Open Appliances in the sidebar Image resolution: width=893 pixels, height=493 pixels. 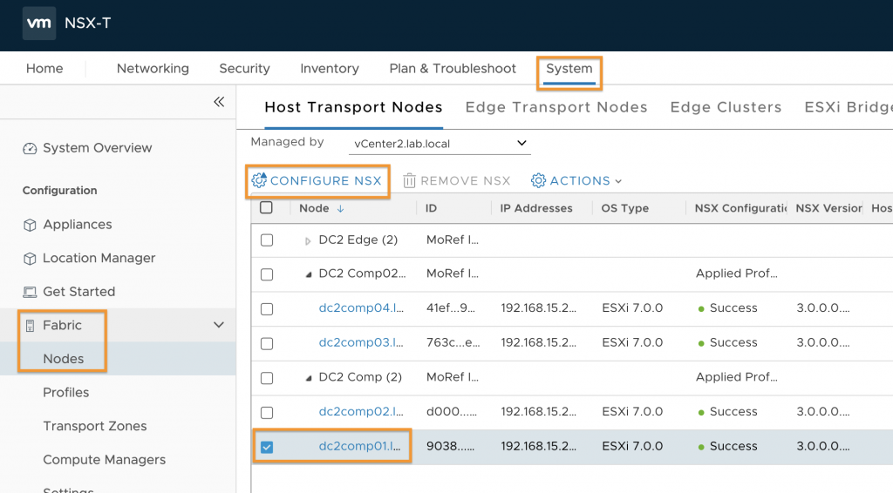[x=78, y=225]
